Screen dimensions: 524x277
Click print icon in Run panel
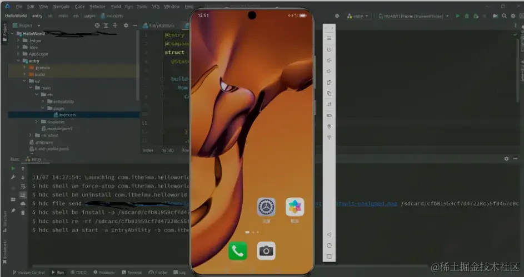23,204
